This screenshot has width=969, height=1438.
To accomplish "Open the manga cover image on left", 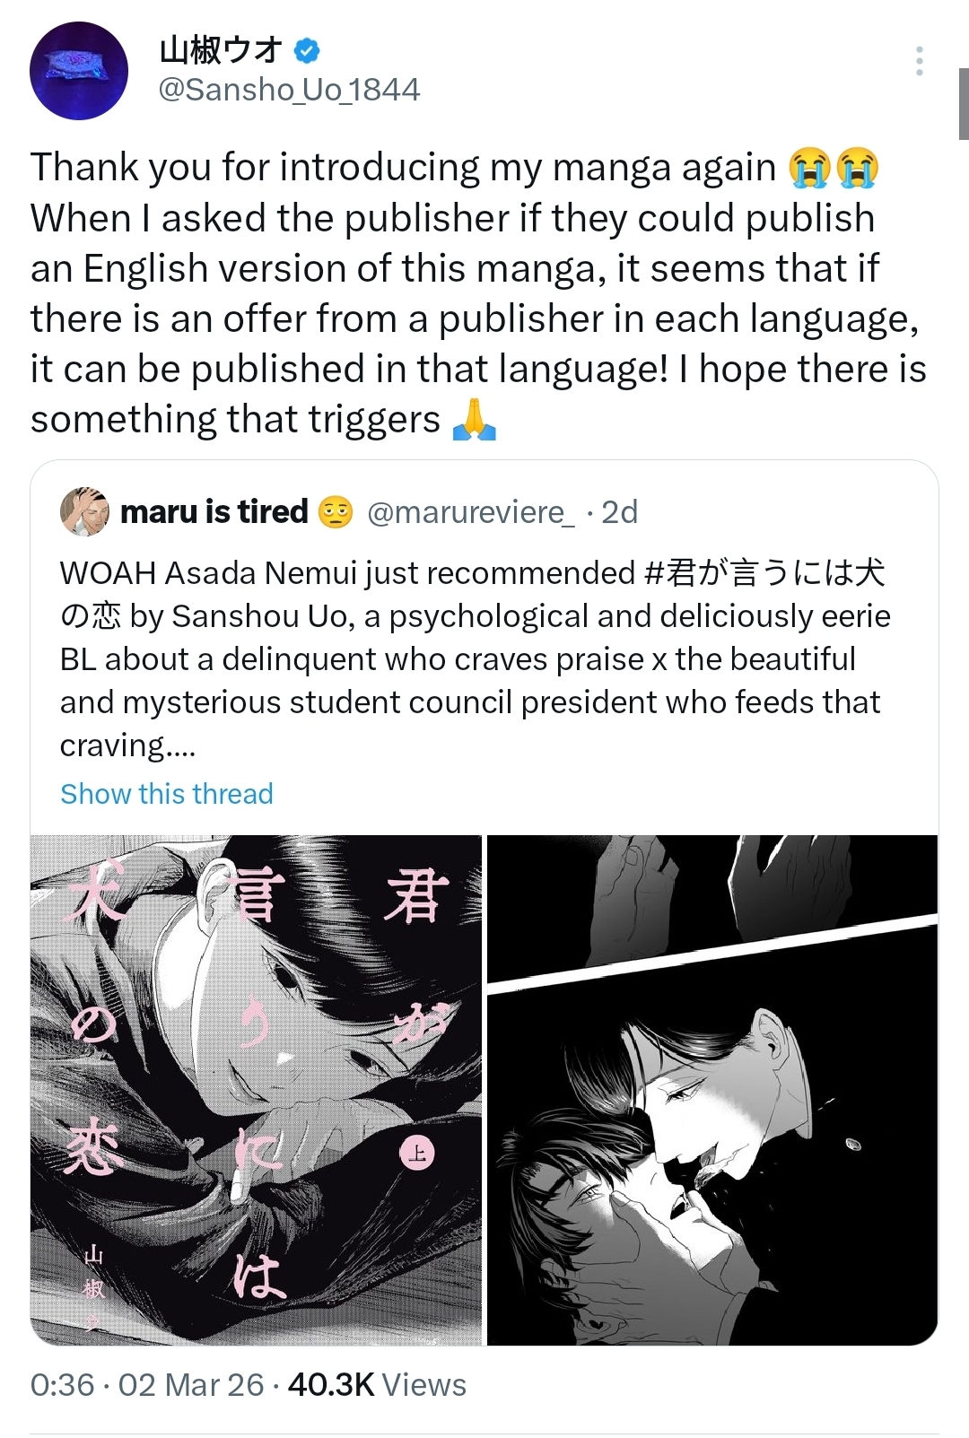I will coord(256,1090).
